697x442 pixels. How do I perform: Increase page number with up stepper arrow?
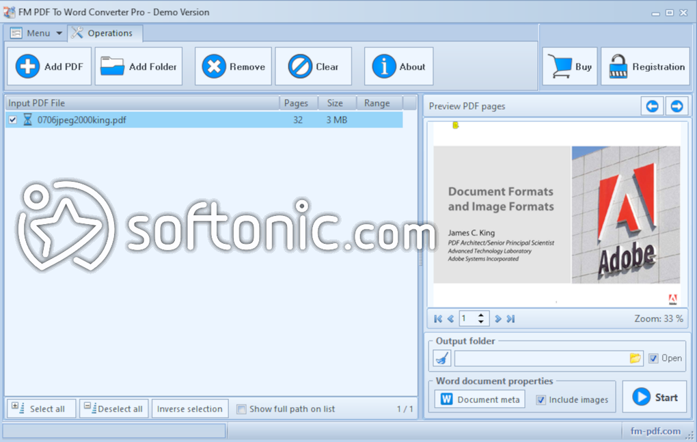click(x=481, y=315)
